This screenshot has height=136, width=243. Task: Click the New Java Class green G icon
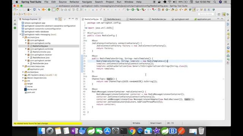coord(167,9)
